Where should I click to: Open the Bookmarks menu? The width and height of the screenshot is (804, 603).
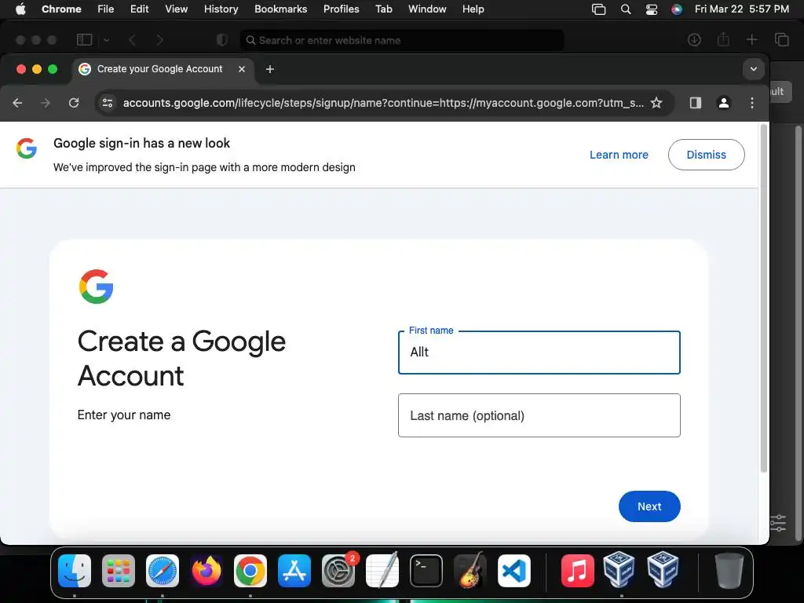point(280,9)
